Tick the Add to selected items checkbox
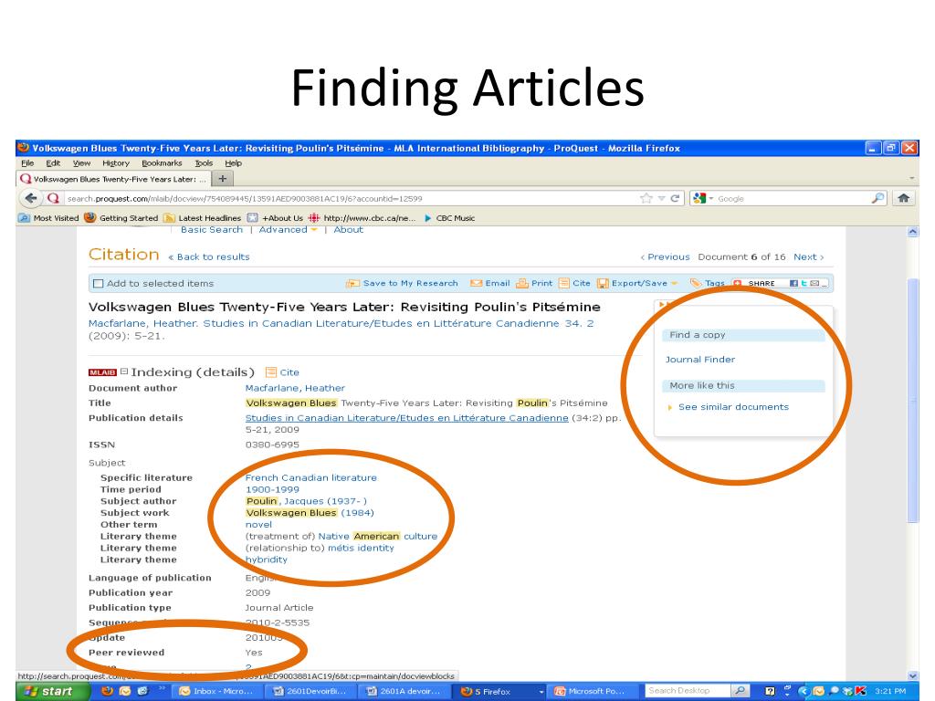The image size is (935, 701). pos(99,284)
